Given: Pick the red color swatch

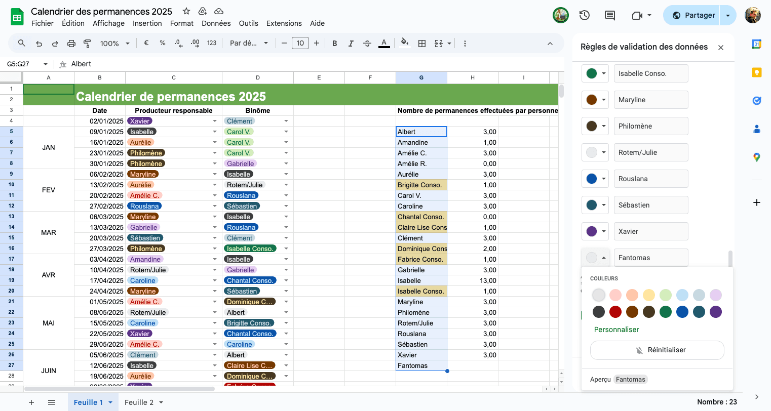Looking at the screenshot, I should pos(615,312).
